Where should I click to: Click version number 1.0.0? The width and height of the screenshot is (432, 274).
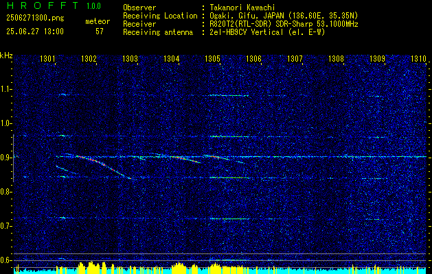93,6
